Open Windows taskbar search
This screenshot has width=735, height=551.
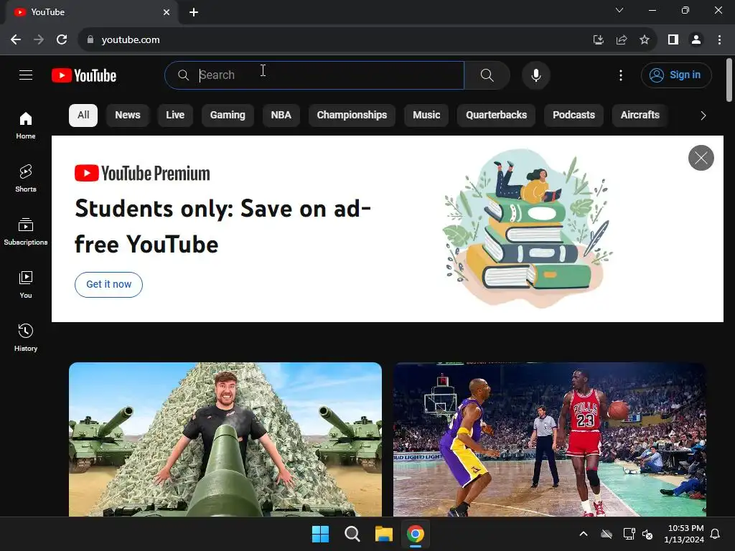click(x=352, y=534)
